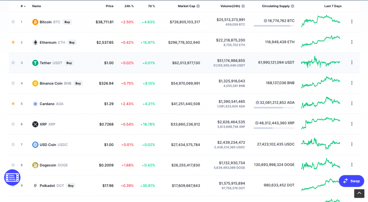Unstar Cardano in watchlist
This screenshot has height=202, width=368.
tap(13, 104)
